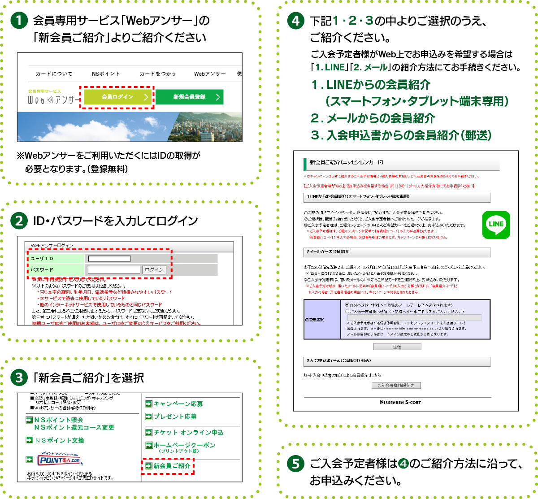The width and height of the screenshot is (538, 499).
Task: Click the NISSENREN S-CORT footer text
Action: coord(400,402)
